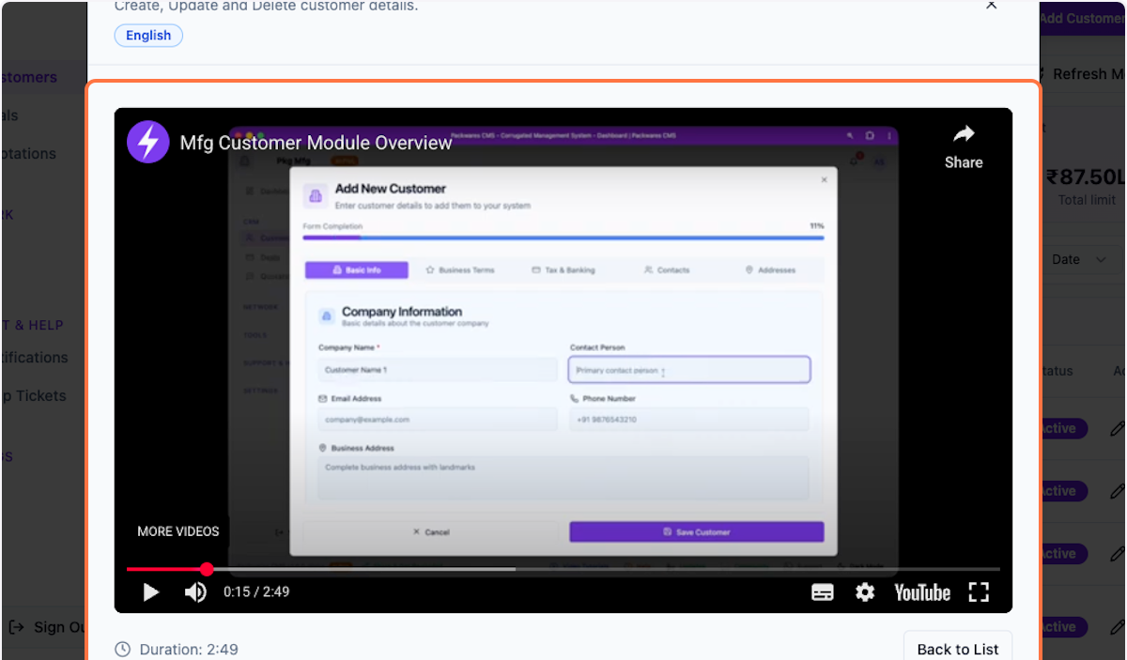This screenshot has width=1127, height=660.
Task: Click the YouTube logo in the player
Action: [x=921, y=591]
